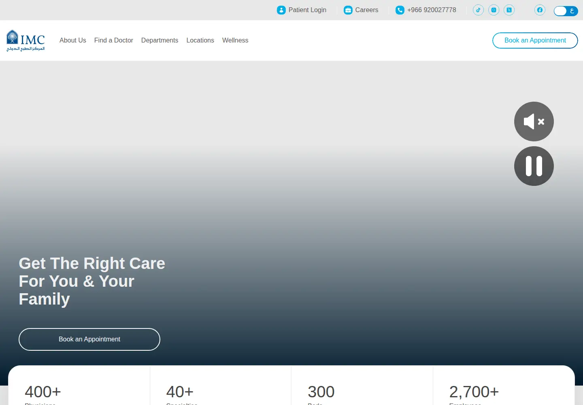The height and width of the screenshot is (405, 583).
Task: Click the '400+' physicians statistic
Action: 43,392
